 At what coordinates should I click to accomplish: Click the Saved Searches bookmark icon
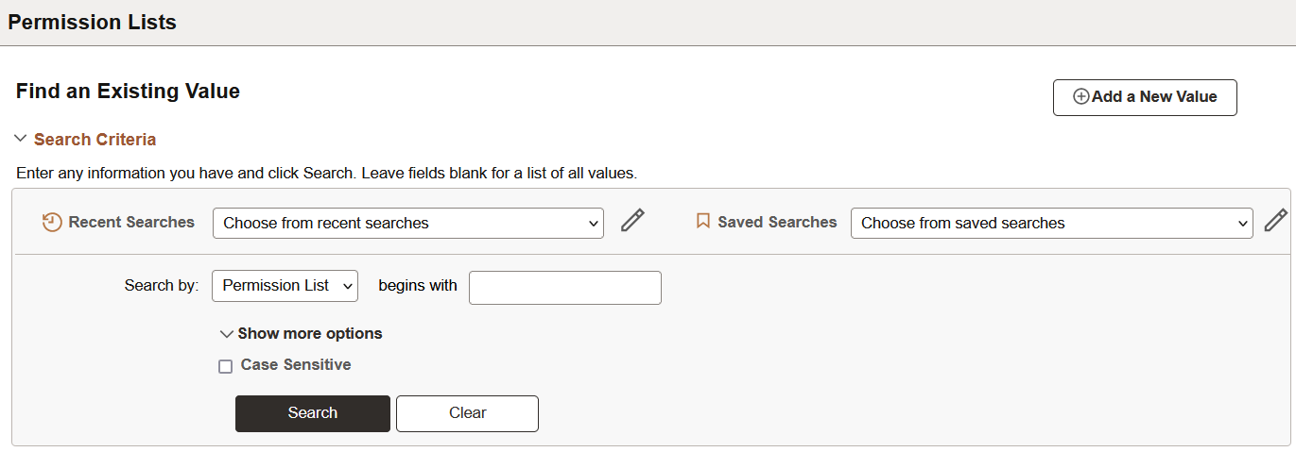[x=702, y=222]
